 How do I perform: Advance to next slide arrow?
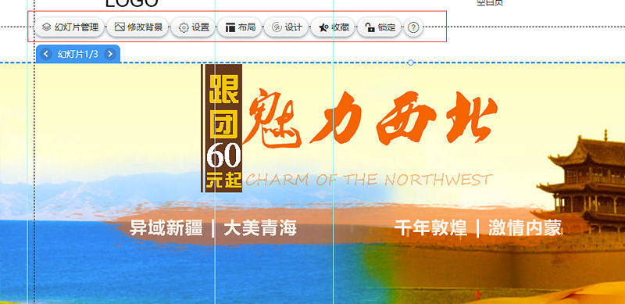(110, 54)
